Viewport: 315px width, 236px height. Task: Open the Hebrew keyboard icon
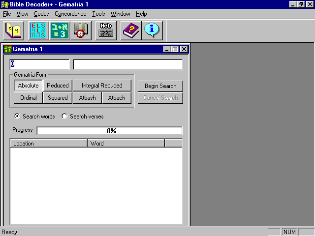105,30
